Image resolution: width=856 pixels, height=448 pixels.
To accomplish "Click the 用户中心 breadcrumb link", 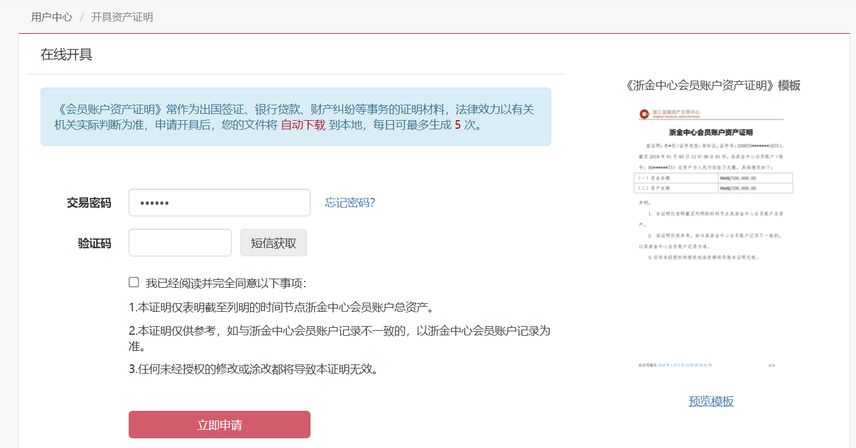I will coord(51,17).
